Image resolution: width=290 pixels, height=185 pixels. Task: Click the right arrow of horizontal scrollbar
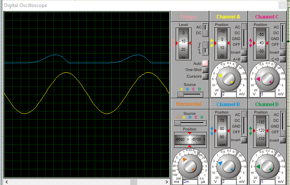[x=166, y=182]
